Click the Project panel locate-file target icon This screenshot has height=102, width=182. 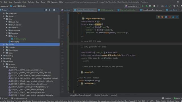pos(46,10)
